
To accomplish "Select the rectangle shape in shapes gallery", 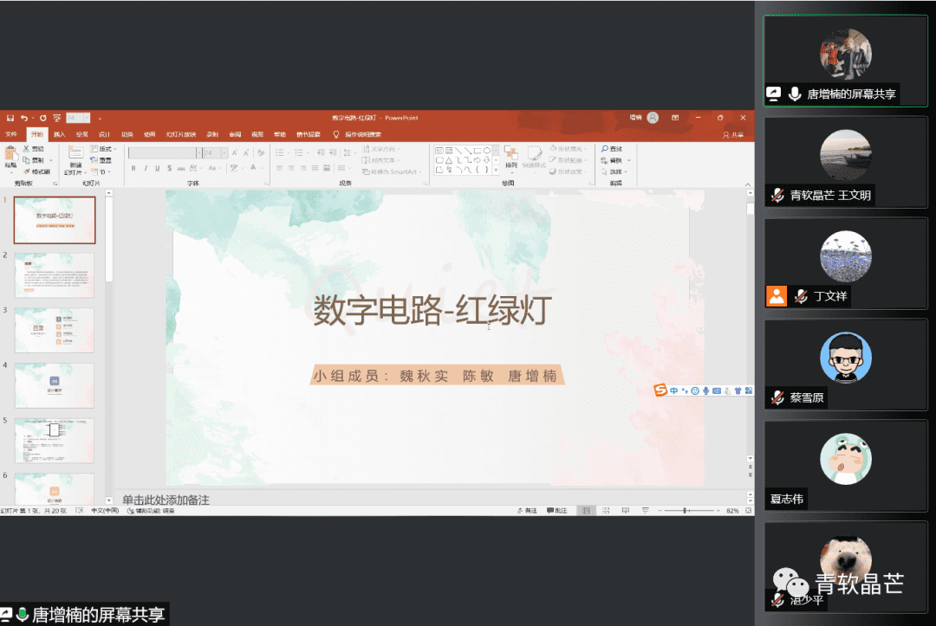I will point(478,151).
